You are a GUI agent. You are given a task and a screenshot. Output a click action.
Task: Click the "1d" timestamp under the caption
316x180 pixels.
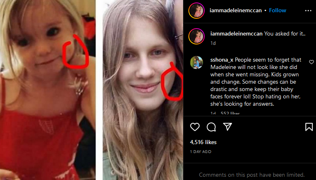213,43
